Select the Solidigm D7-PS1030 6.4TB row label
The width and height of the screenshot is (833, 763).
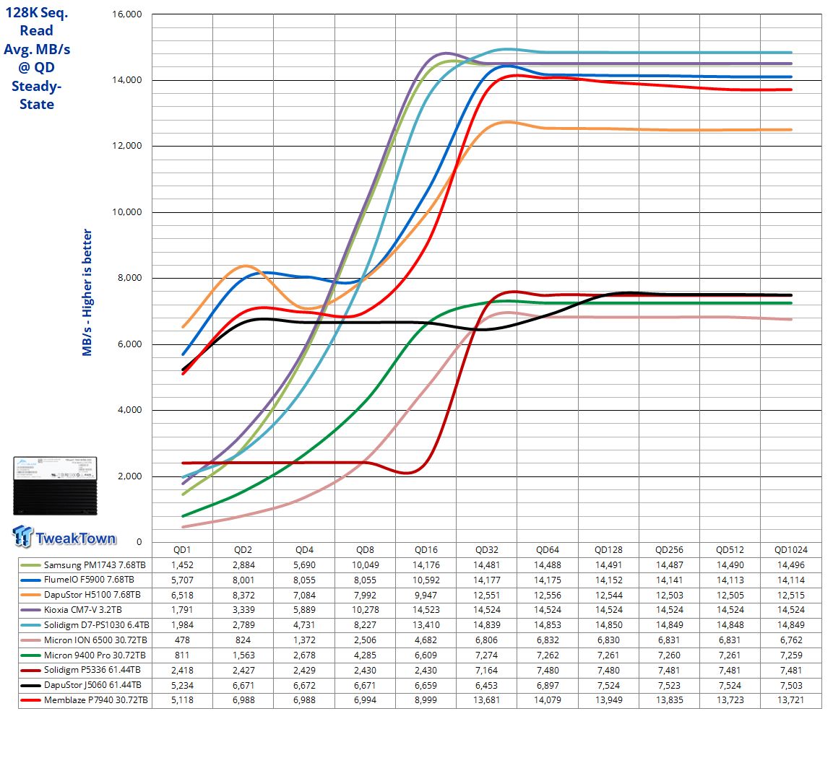point(97,625)
